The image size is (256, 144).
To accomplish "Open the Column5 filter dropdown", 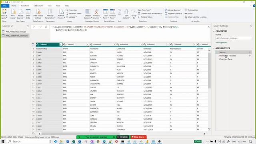I will click(168, 44).
